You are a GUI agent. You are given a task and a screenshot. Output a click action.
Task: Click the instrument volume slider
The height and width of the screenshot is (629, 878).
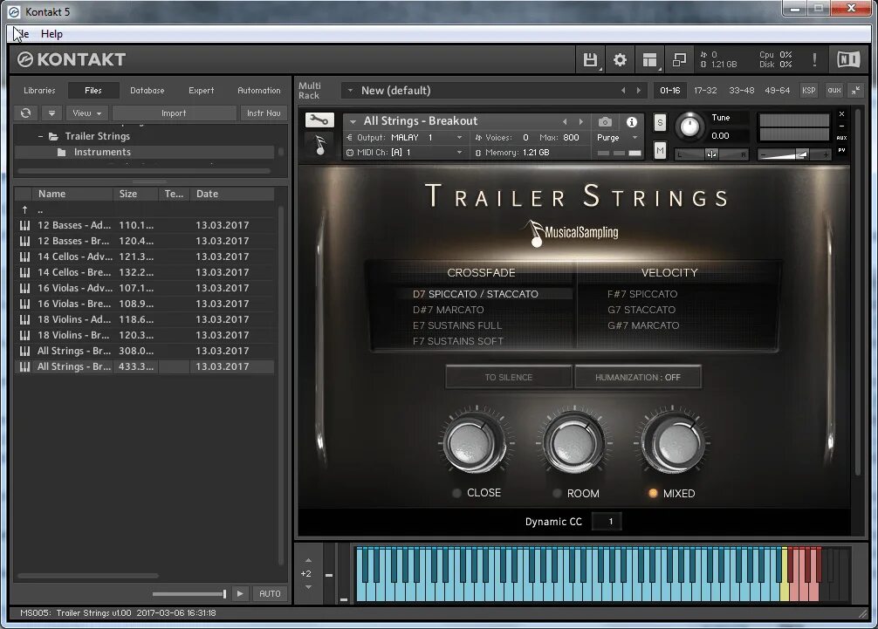pyautogui.click(x=793, y=154)
